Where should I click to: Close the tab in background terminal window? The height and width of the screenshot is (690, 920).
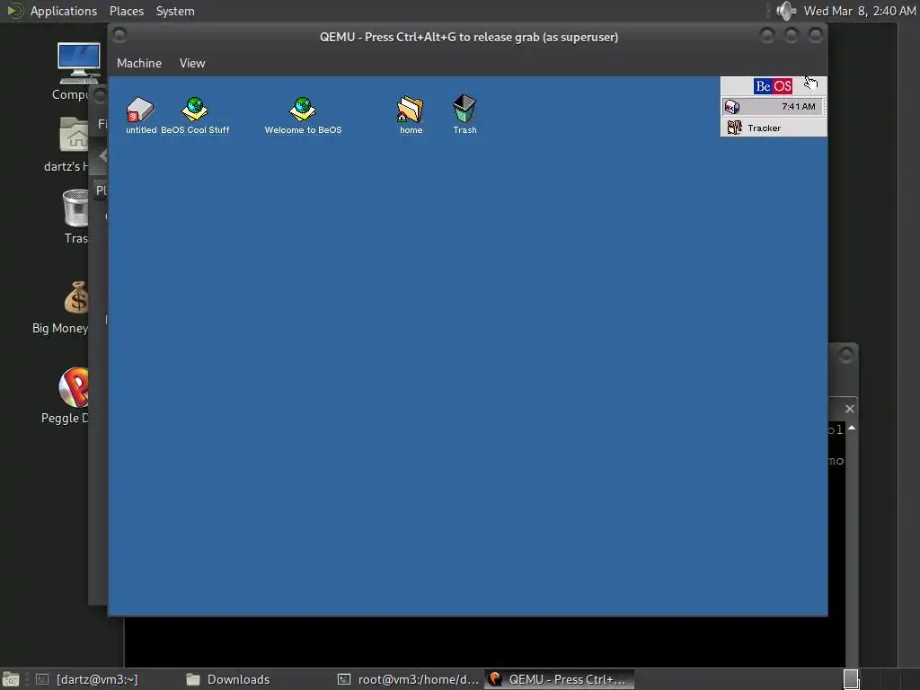click(850, 409)
